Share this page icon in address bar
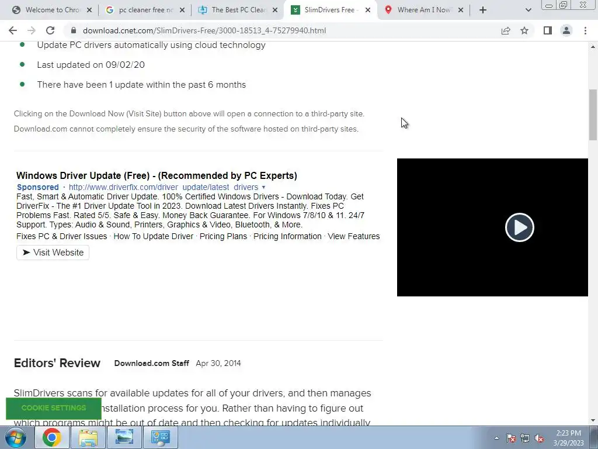 (506, 30)
